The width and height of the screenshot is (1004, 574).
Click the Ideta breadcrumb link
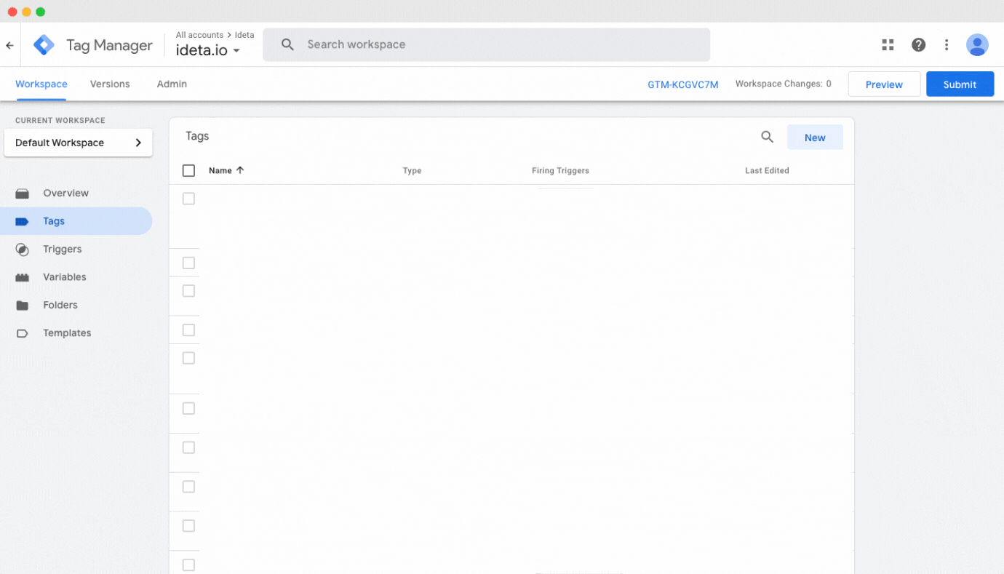tap(244, 35)
